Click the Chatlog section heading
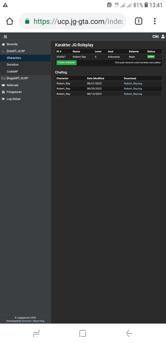Viewport: 166px width, 343px height. tap(61, 72)
